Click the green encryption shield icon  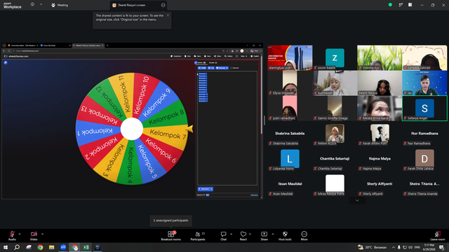click(x=390, y=5)
